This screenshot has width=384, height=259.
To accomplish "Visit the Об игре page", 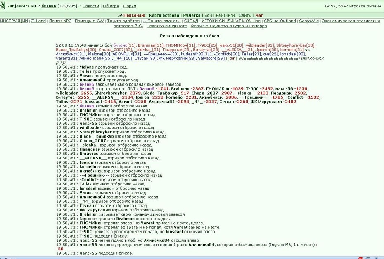I will point(111,6).
